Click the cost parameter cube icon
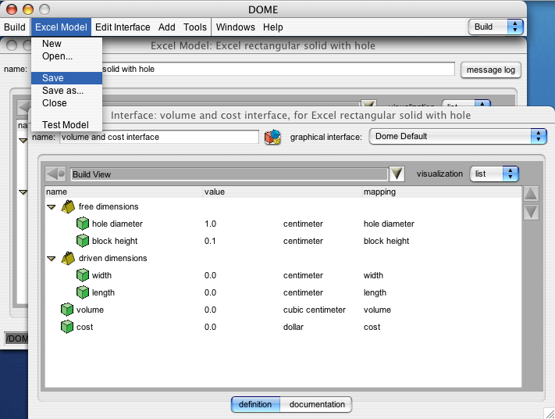This screenshot has width=555, height=419. pyautogui.click(x=67, y=327)
